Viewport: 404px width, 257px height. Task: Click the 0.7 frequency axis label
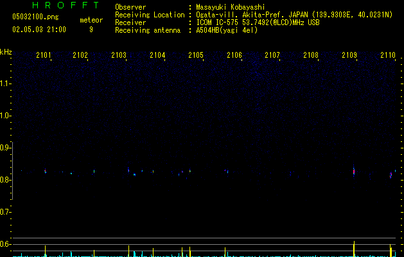click(5, 212)
